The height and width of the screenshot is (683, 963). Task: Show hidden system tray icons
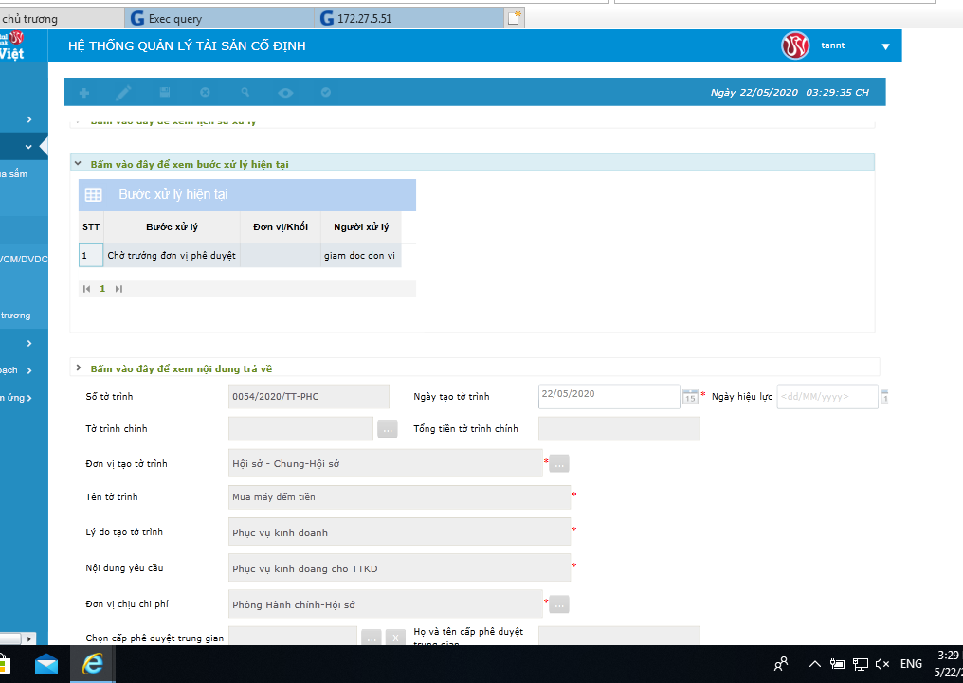[x=815, y=664]
